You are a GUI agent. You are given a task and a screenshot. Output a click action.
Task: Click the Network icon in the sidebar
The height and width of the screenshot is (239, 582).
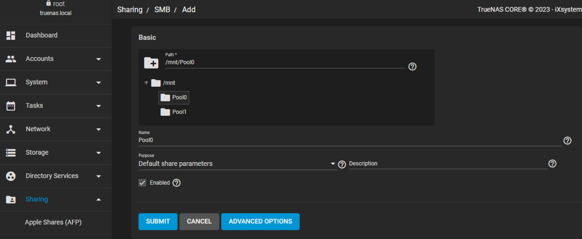coord(10,129)
